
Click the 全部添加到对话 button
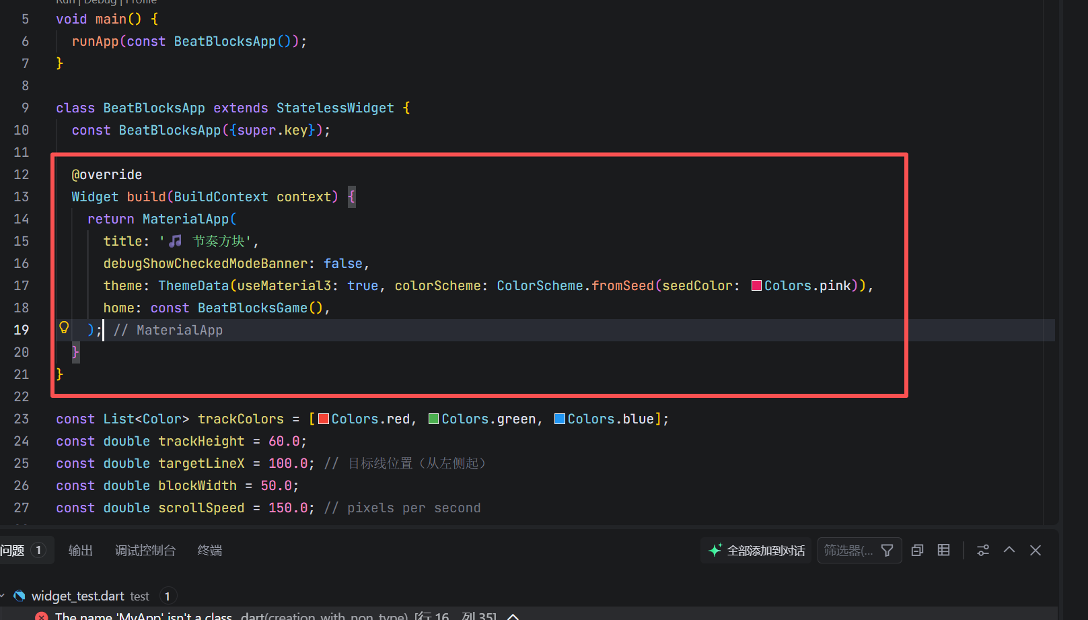coord(757,551)
